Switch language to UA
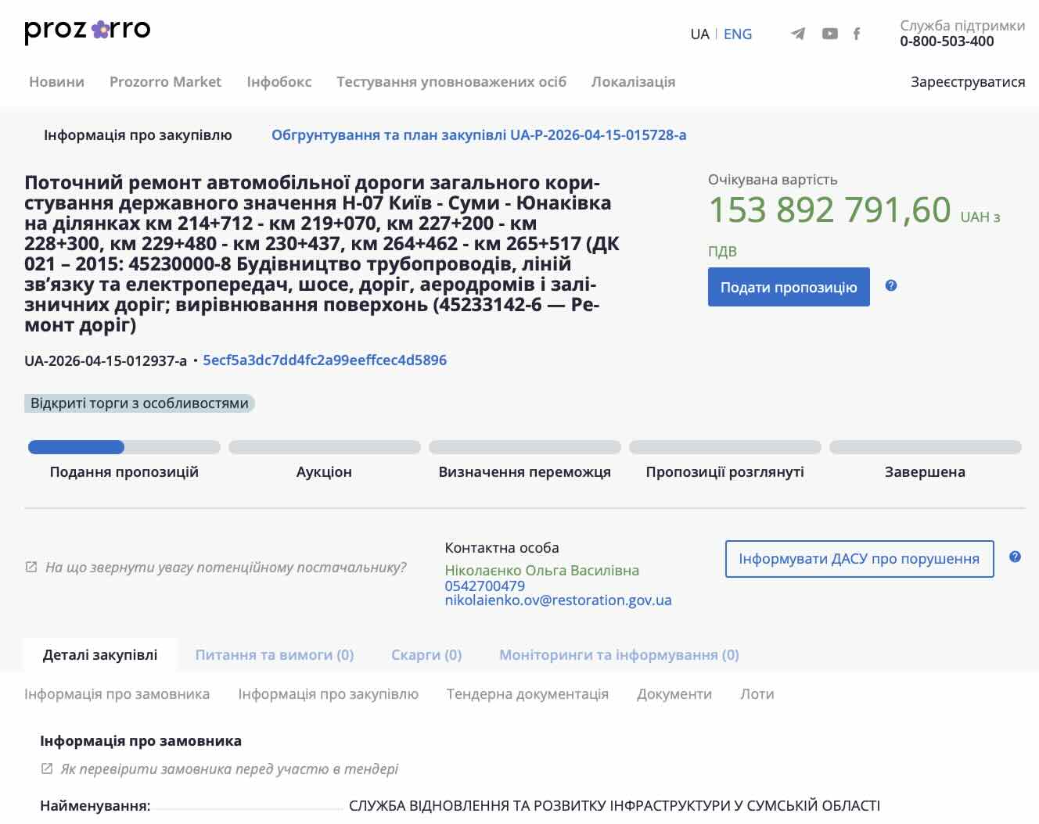The image size is (1039, 824). 699,34
